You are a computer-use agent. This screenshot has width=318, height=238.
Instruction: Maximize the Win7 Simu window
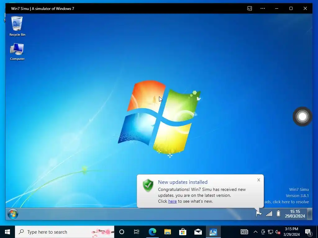point(291,8)
